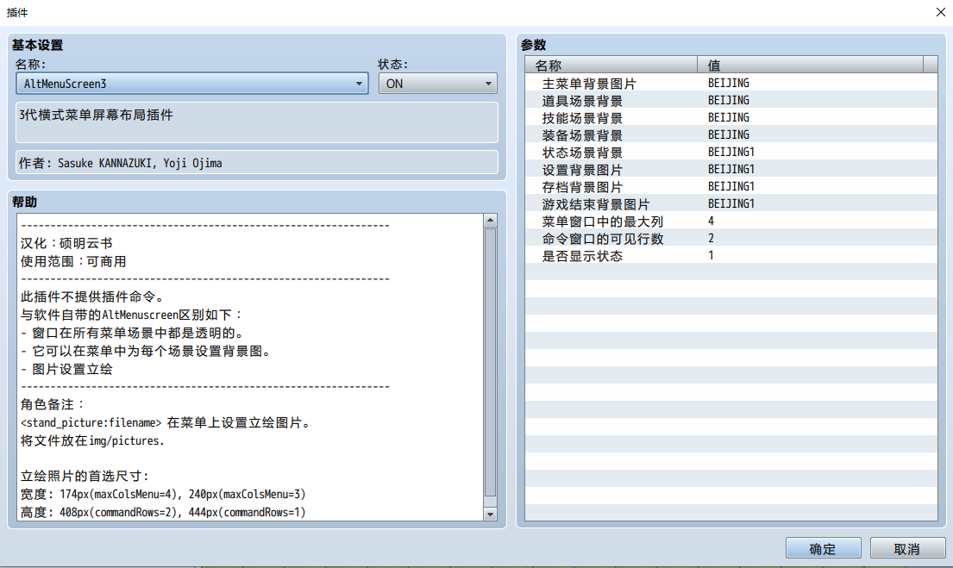Click value 1 of 是否显示状态
Viewport: 953px width, 568px height.
pos(712,256)
